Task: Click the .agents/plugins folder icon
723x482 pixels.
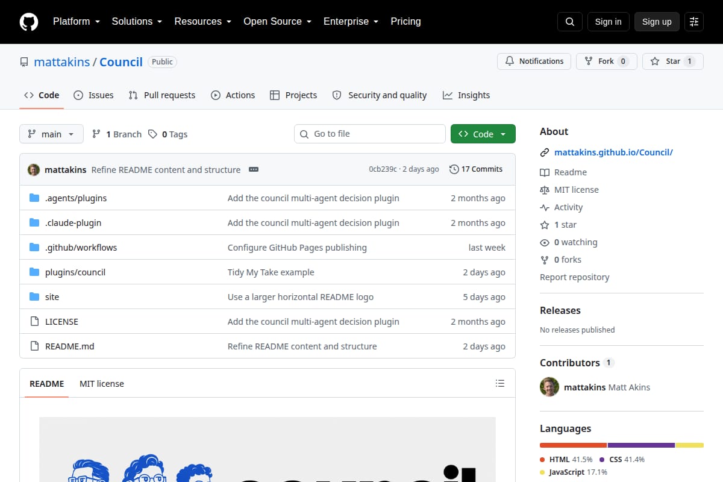Action: pos(34,198)
